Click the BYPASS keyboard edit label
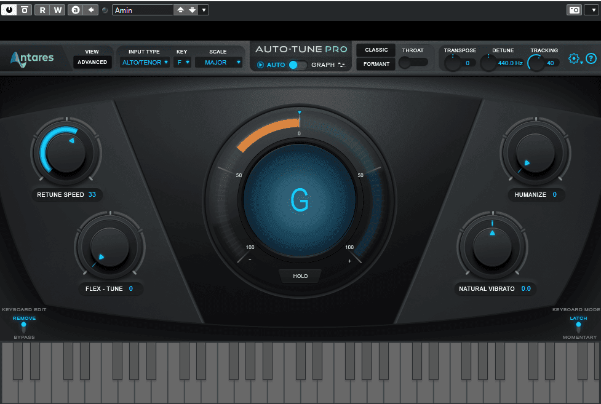The width and height of the screenshot is (601, 404). point(24,338)
